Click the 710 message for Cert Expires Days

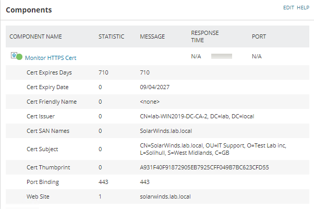pos(145,72)
